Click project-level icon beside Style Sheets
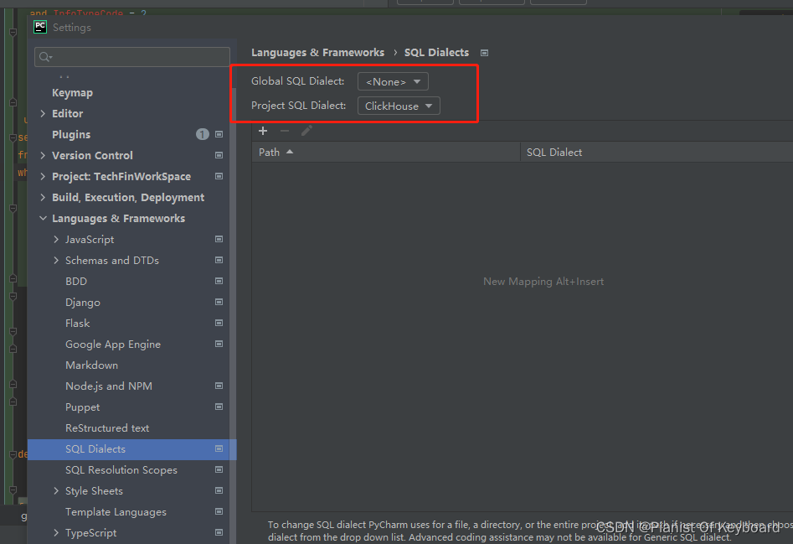The width and height of the screenshot is (793, 544). click(x=219, y=491)
